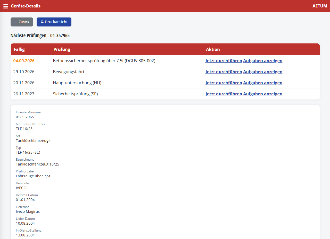Go back with the Zurück button
330x239 pixels.
pos(22,22)
